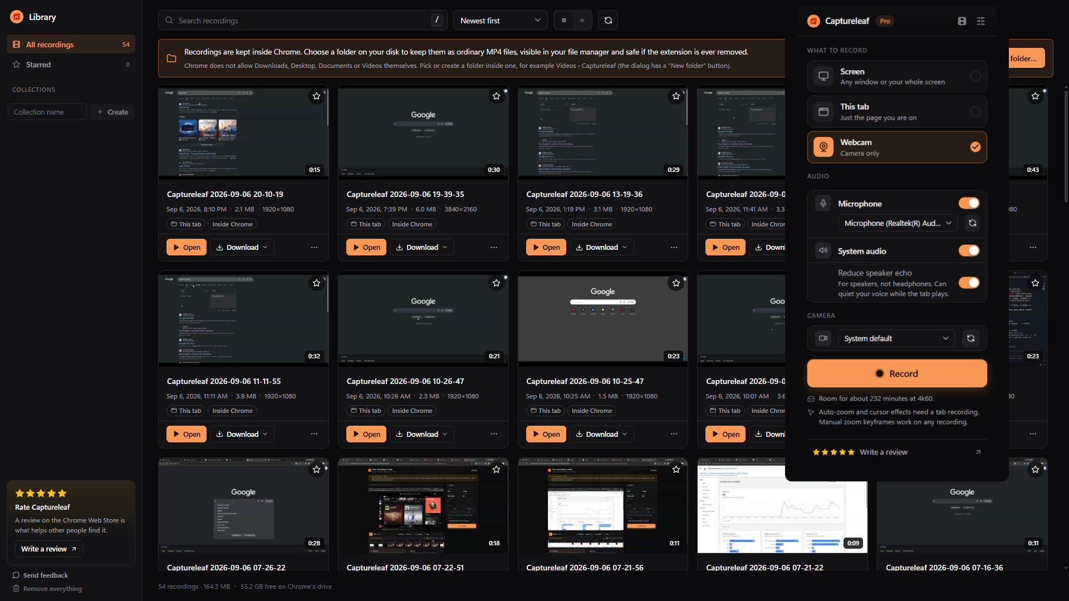This screenshot has width=1069, height=601.
Task: Refresh the microphone device list
Action: pos(972,223)
